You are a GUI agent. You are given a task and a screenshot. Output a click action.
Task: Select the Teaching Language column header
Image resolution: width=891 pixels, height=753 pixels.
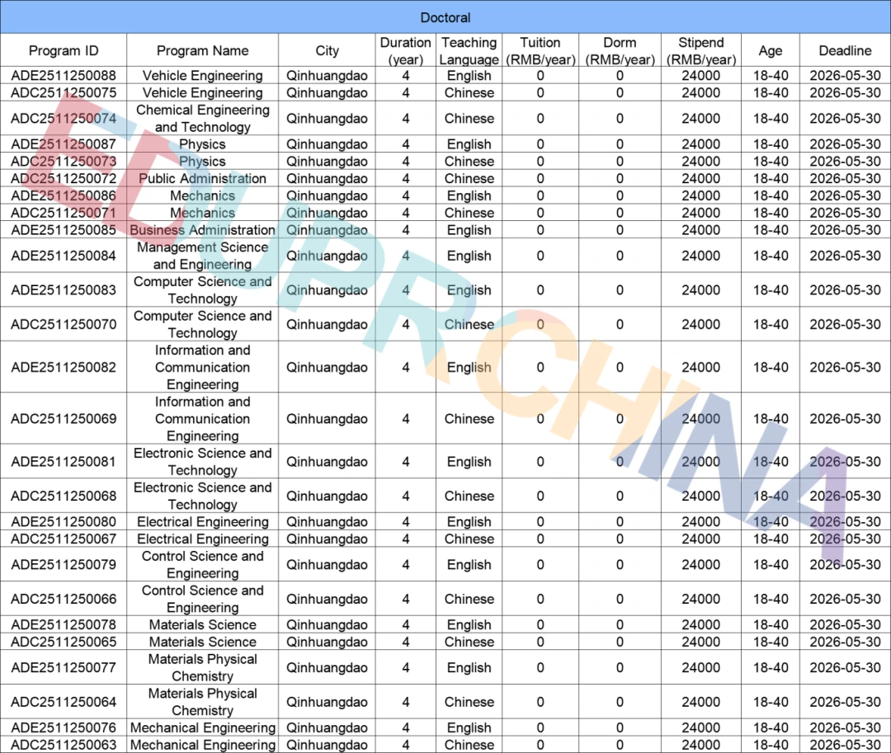469,50
